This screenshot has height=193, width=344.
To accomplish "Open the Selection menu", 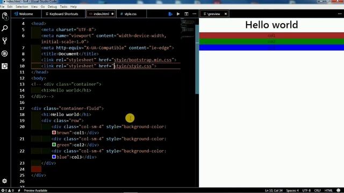I will (21, 7).
